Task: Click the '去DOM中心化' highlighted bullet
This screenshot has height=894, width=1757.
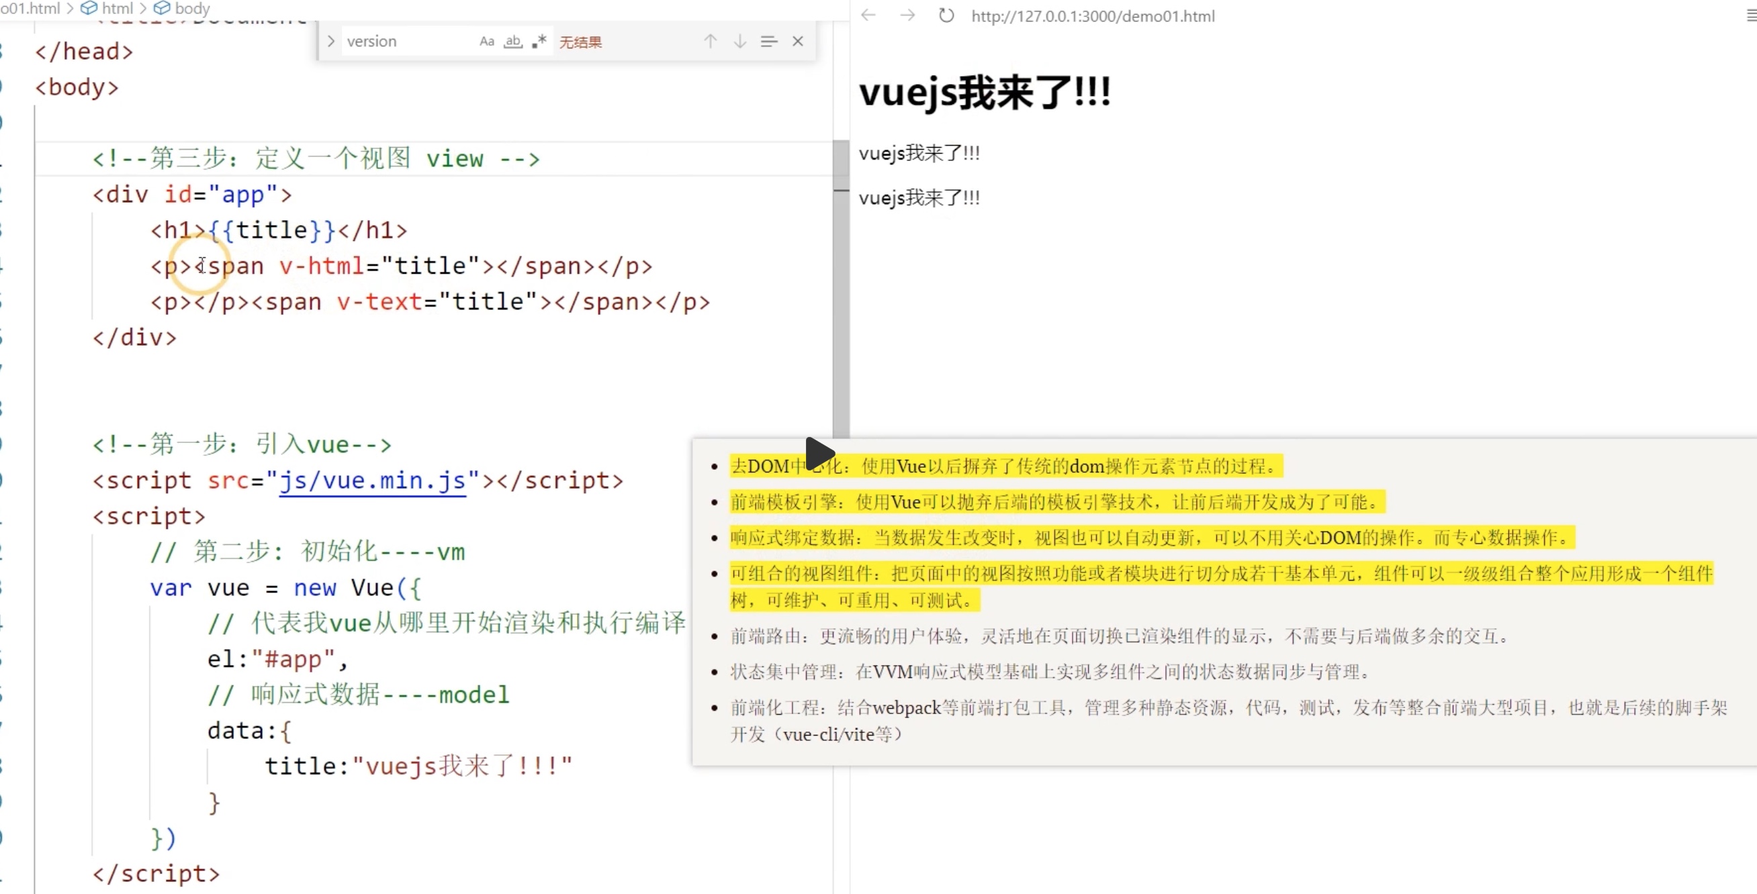Action: [1006, 466]
